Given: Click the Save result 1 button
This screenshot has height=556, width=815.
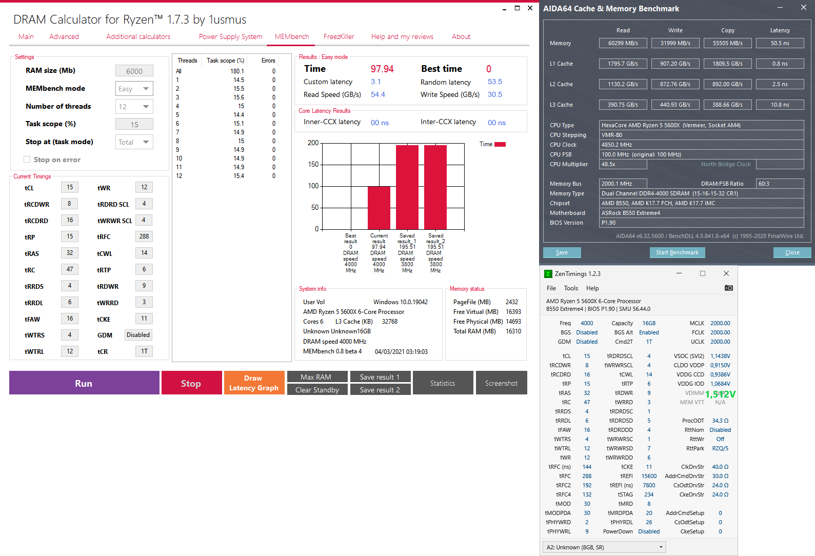Looking at the screenshot, I should click(x=380, y=377).
